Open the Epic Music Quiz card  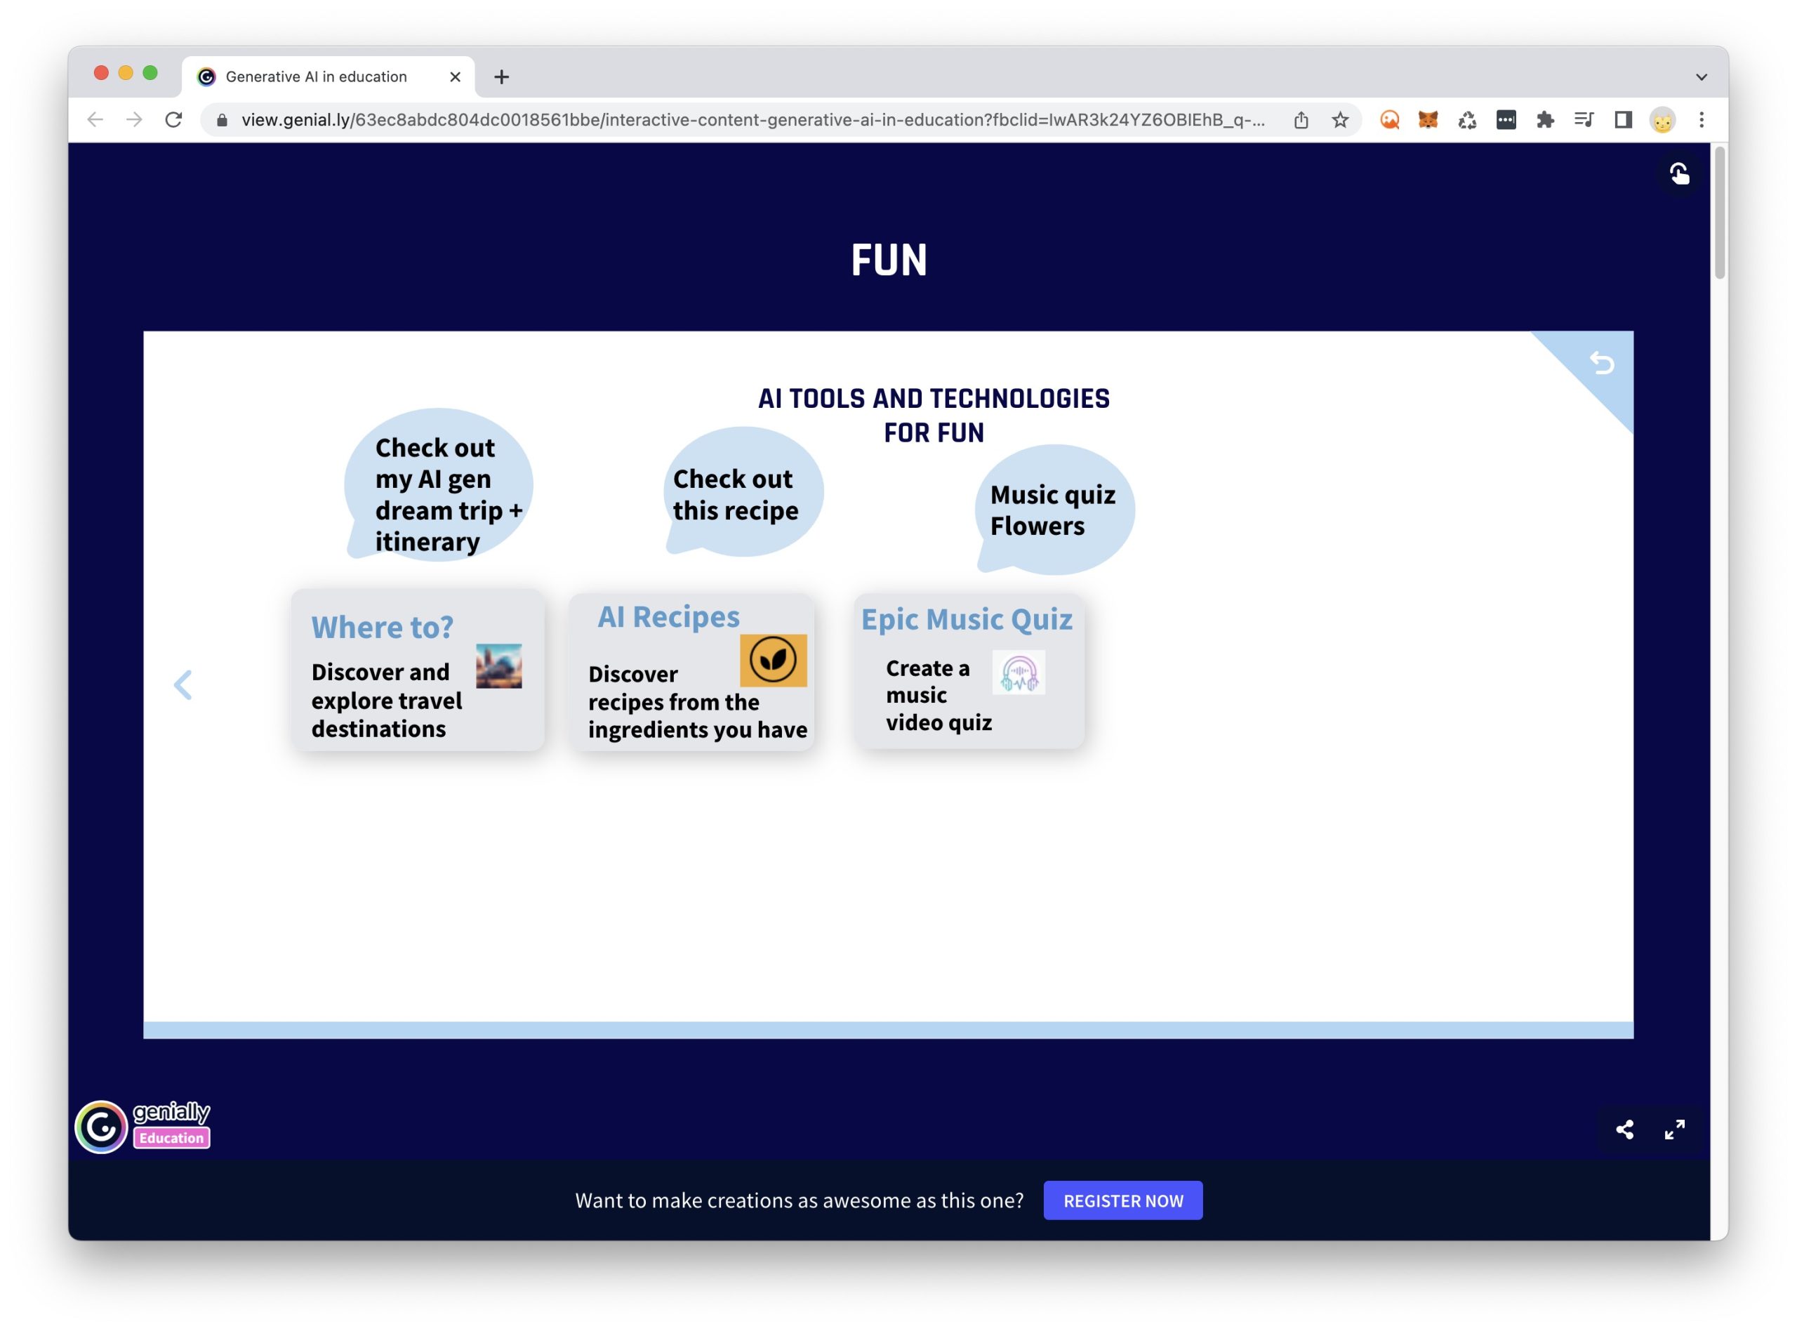coord(969,671)
